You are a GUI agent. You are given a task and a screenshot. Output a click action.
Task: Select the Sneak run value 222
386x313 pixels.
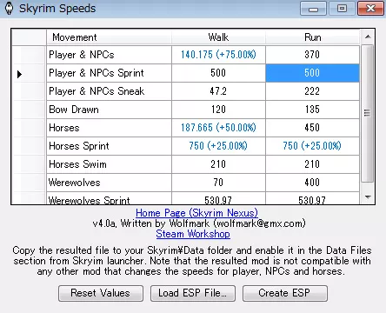[x=312, y=91]
